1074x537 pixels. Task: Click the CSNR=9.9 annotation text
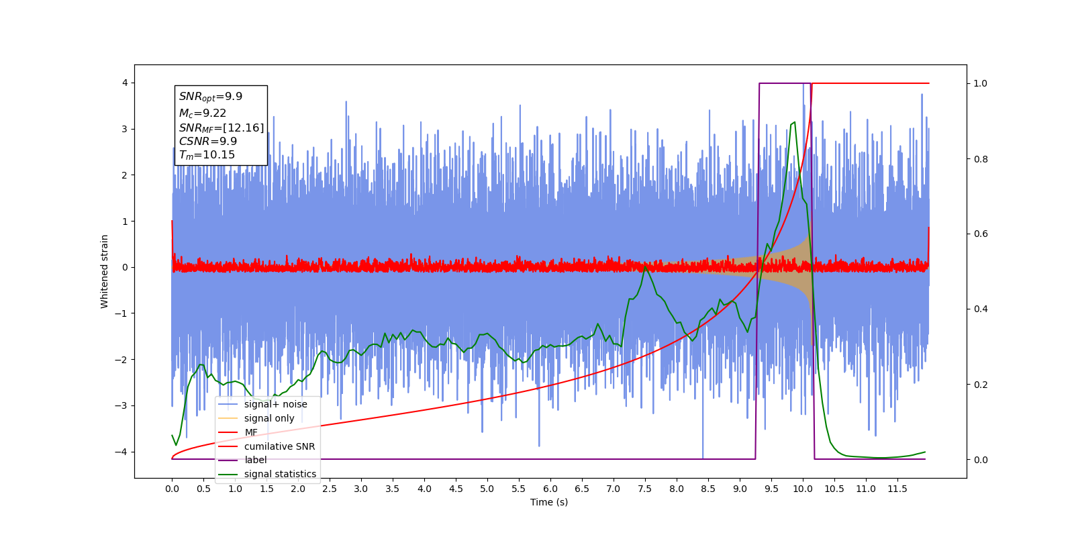pyautogui.click(x=208, y=141)
